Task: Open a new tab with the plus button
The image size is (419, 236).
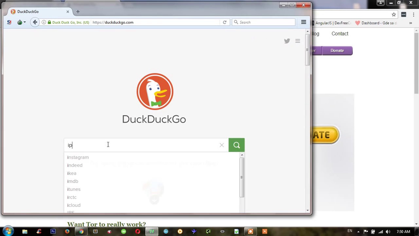Action: coord(78,11)
